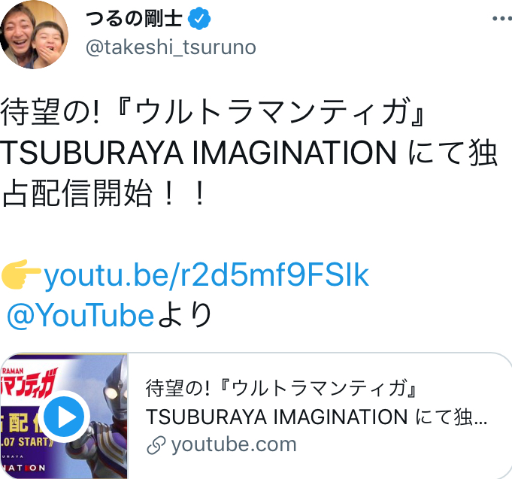
Task: Click the pointing hand emoji
Action: click(21, 277)
